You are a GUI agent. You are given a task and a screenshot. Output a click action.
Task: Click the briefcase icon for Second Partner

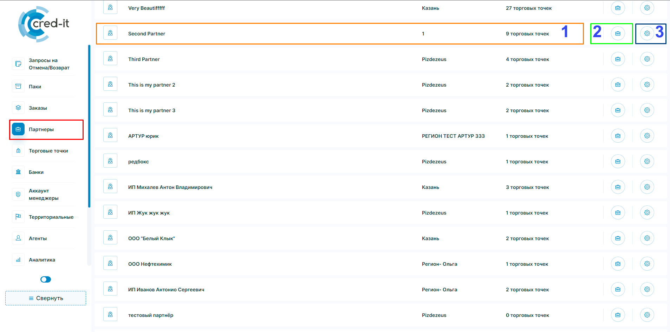pyautogui.click(x=618, y=34)
